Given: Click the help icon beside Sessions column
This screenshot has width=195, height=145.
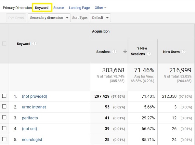Looking at the screenshot, I should 114,52.
